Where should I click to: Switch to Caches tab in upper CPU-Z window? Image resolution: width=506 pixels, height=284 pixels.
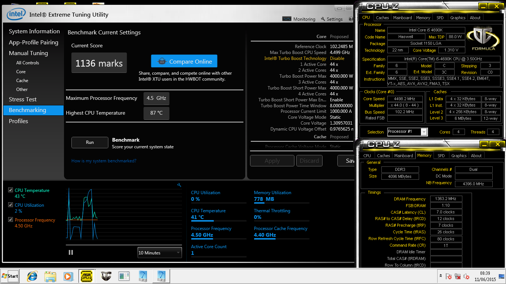[382, 17]
